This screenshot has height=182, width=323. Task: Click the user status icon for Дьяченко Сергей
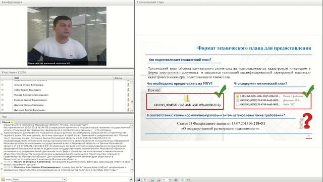128,110
